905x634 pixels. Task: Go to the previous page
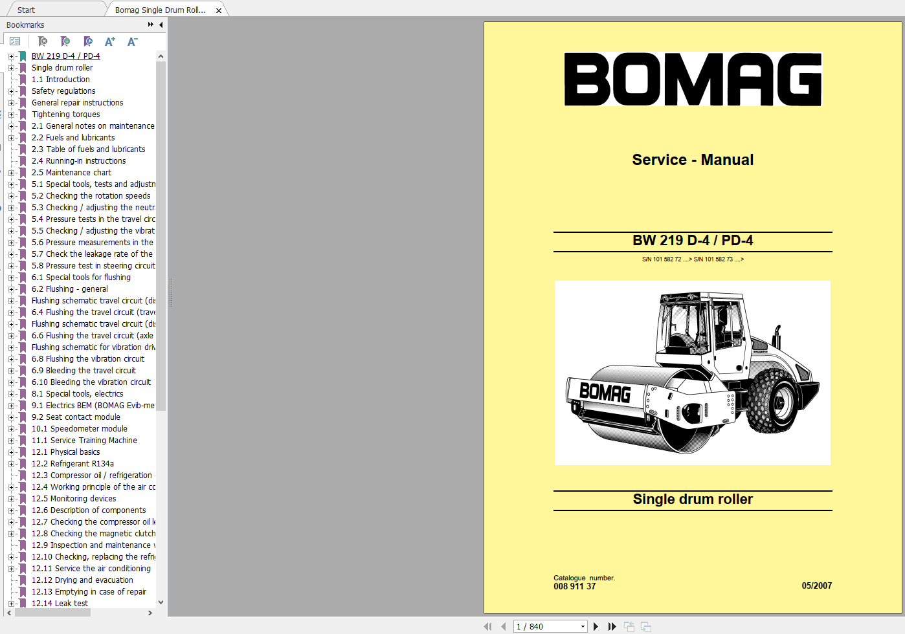click(504, 626)
